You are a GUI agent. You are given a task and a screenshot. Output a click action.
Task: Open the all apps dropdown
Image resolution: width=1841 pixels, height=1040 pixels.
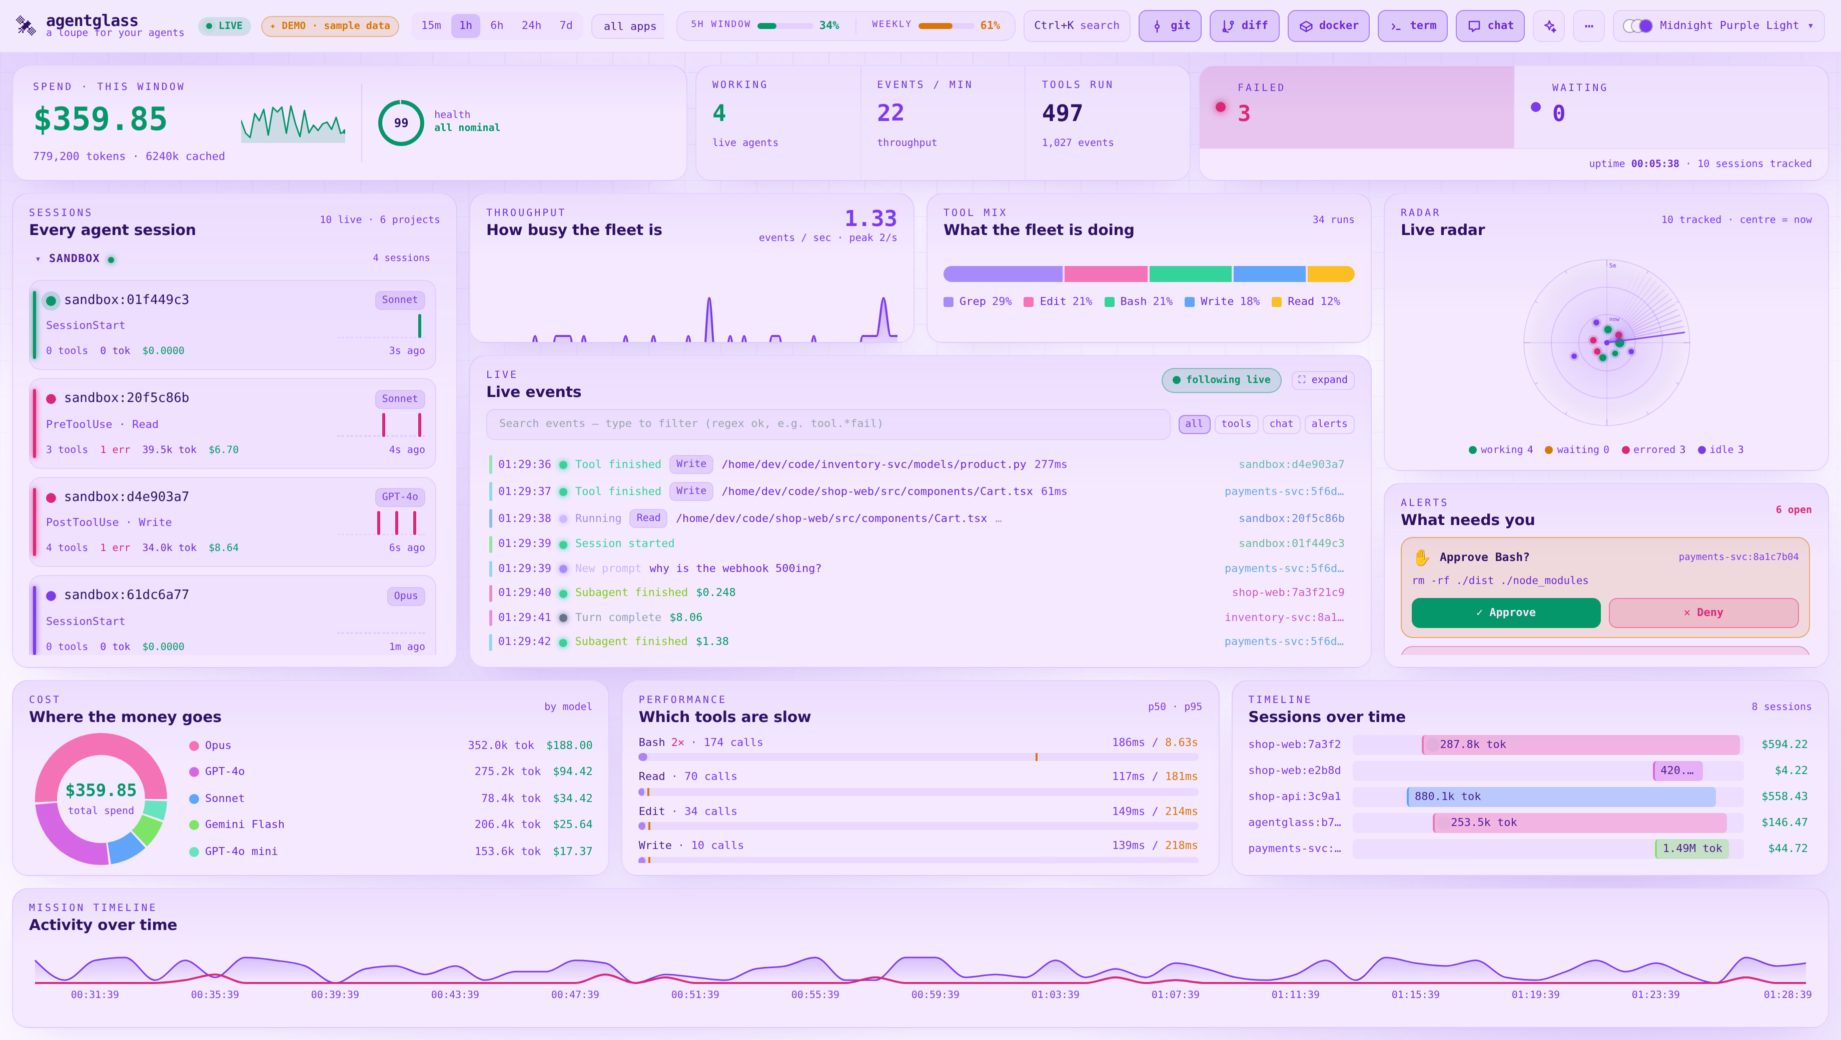629,26
